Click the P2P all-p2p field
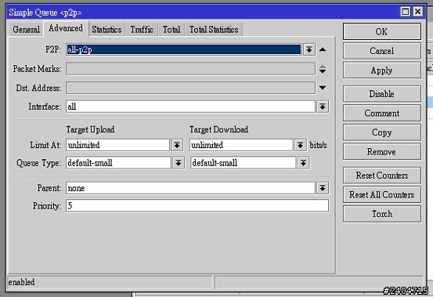The height and width of the screenshot is (297, 433). click(184, 49)
